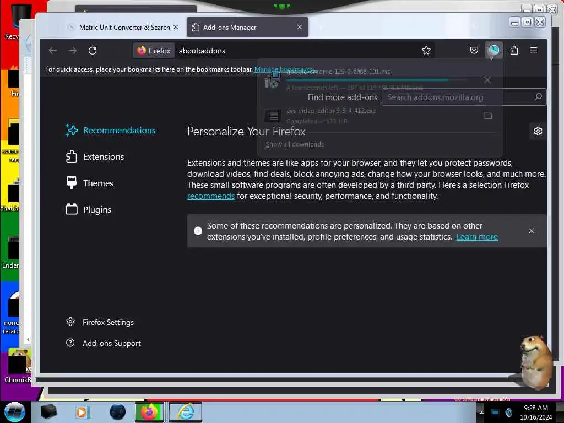Viewport: 564px width, 423px height.
Task: Click the Learn more link
Action: pos(477,237)
